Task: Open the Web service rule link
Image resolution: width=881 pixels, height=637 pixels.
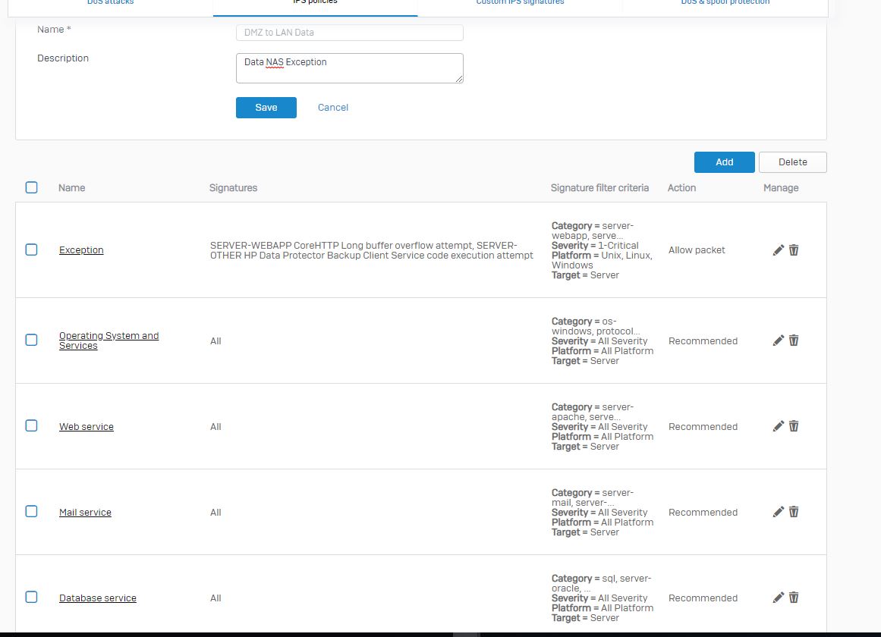Action: click(87, 427)
